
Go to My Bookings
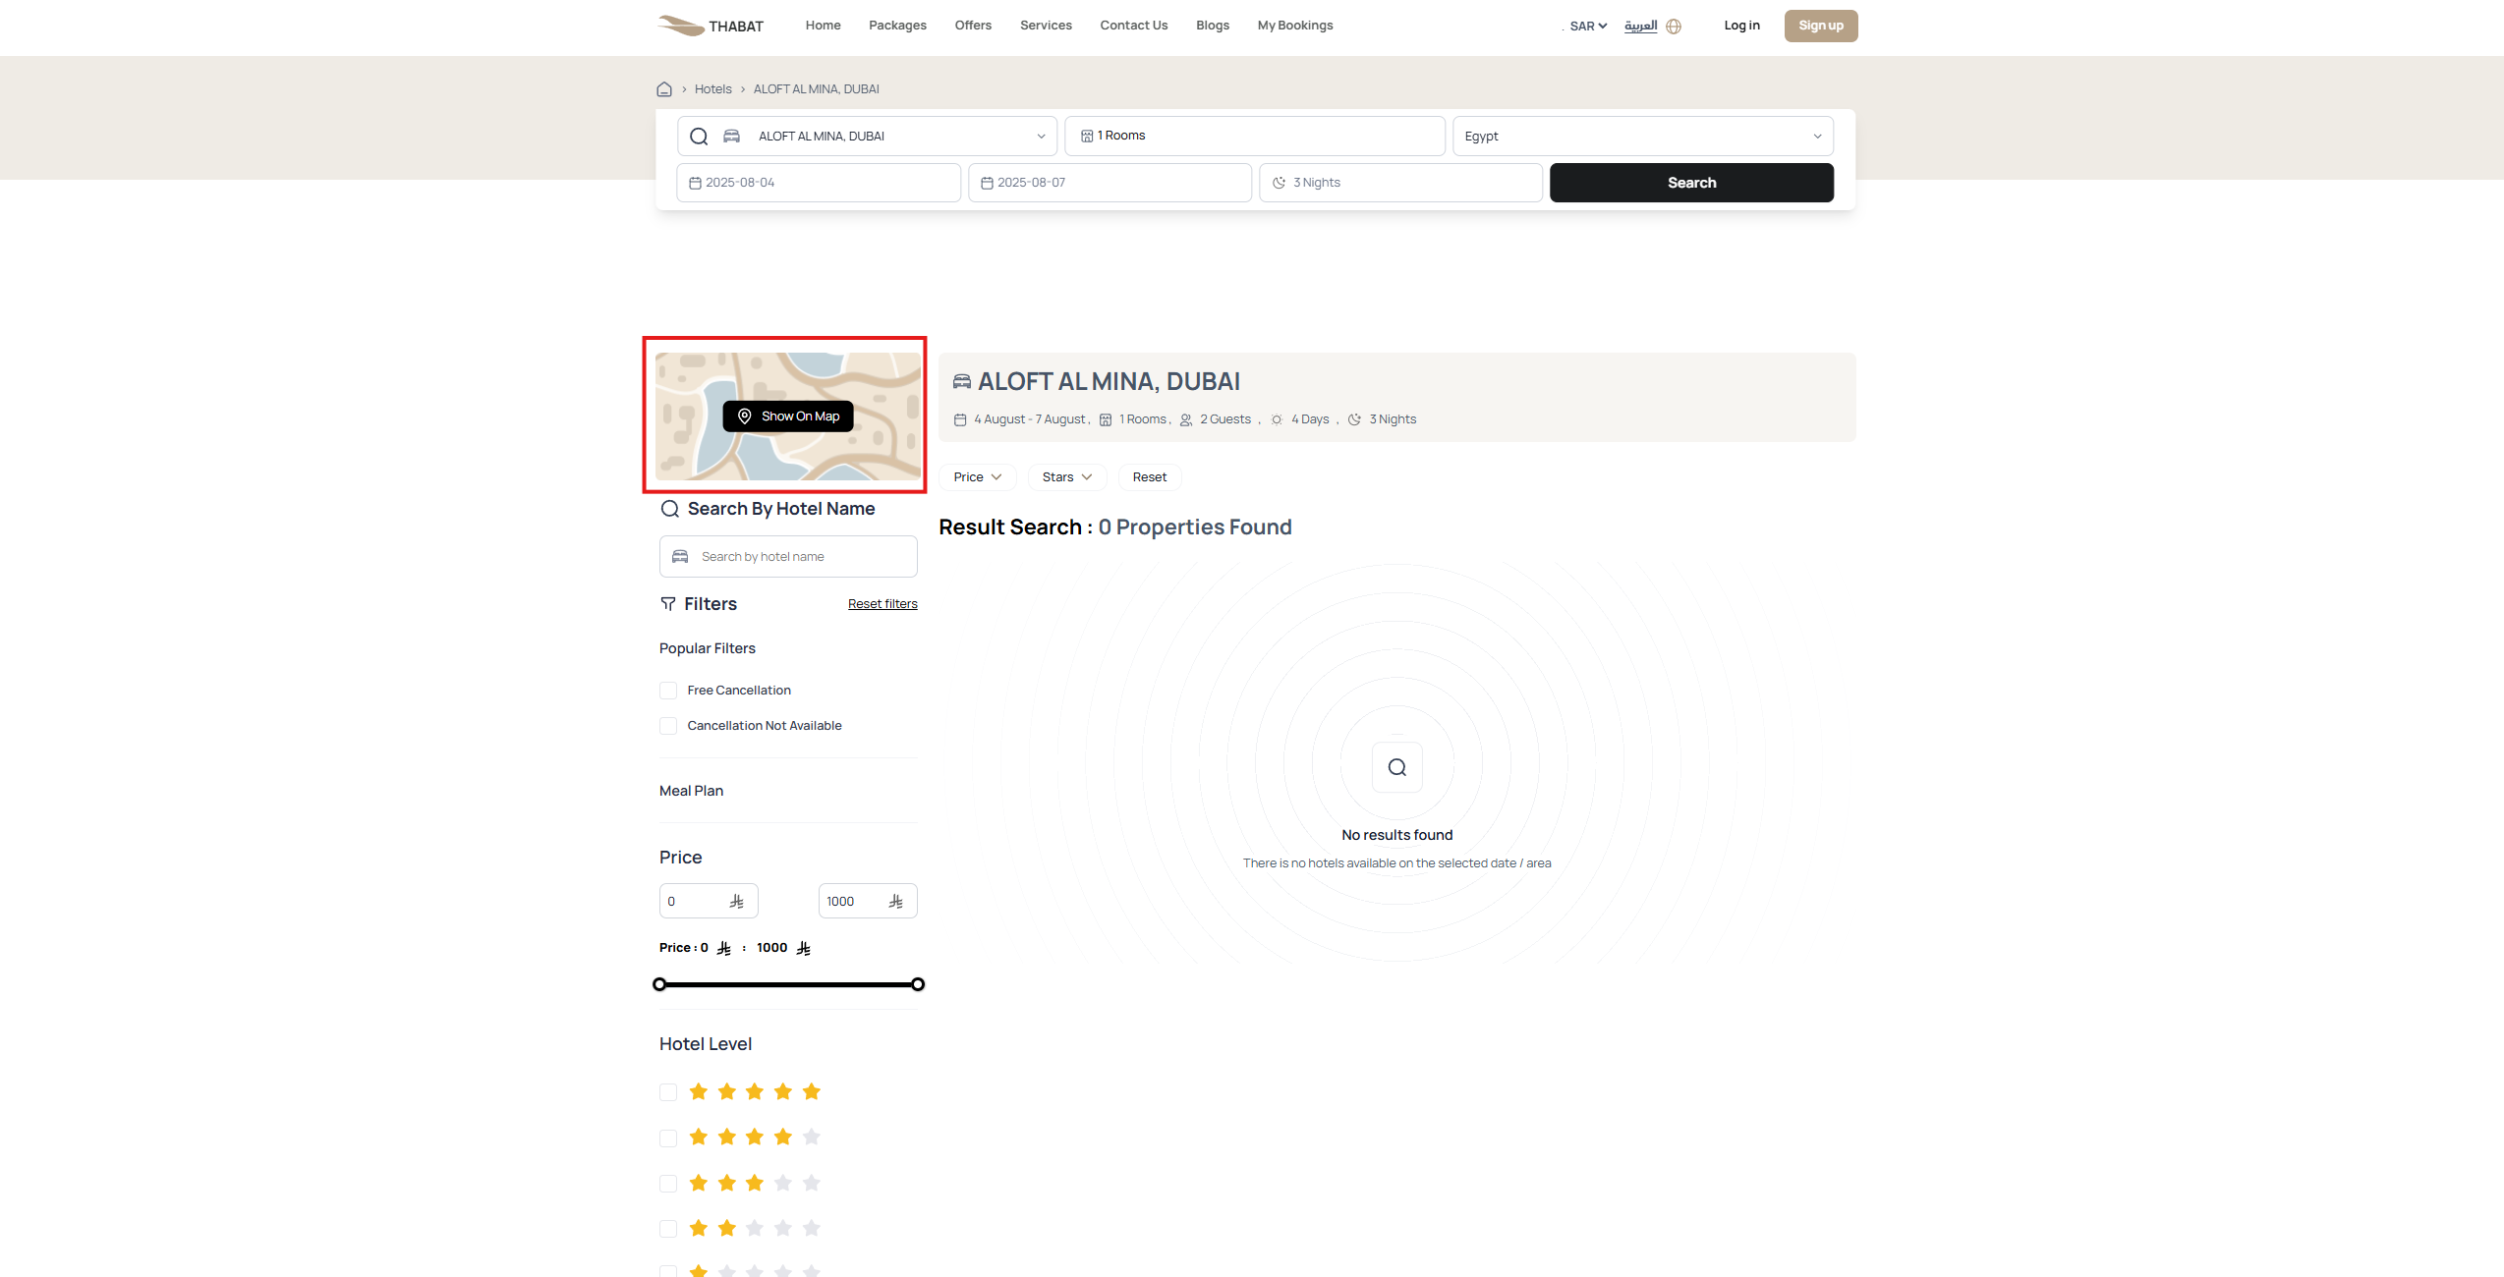1295,26
